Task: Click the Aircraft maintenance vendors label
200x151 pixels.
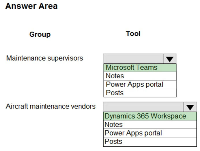Action: pos(51,106)
